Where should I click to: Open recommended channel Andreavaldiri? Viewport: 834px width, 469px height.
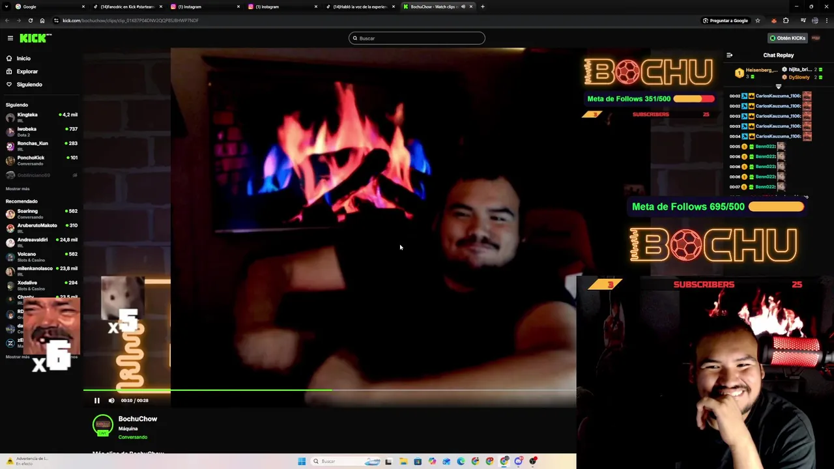(42, 242)
